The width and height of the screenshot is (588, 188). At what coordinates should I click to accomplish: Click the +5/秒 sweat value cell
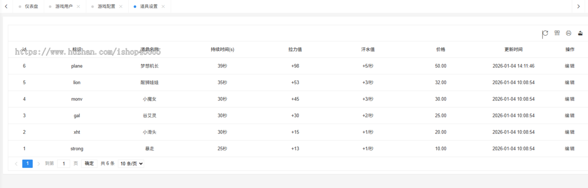[368, 66]
